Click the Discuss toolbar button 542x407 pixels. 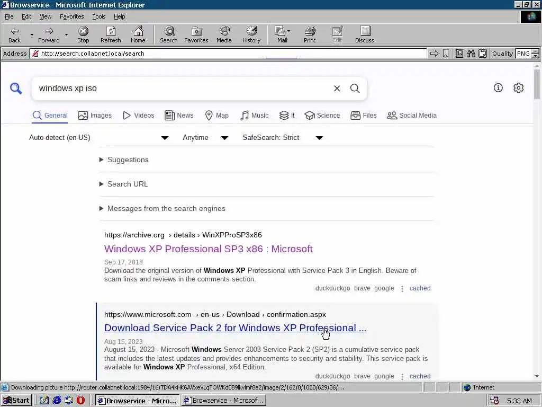(x=364, y=34)
